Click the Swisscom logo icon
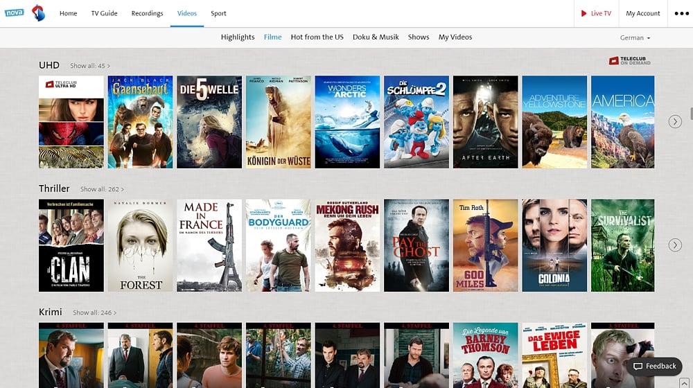The width and height of the screenshot is (693, 388). (38, 12)
